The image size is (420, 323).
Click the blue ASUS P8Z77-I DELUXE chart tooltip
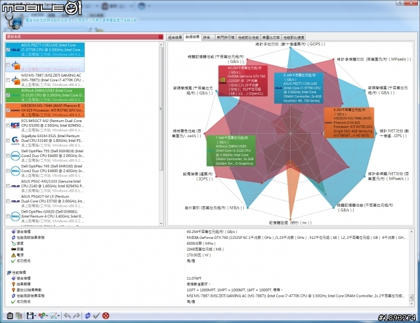tap(299, 88)
